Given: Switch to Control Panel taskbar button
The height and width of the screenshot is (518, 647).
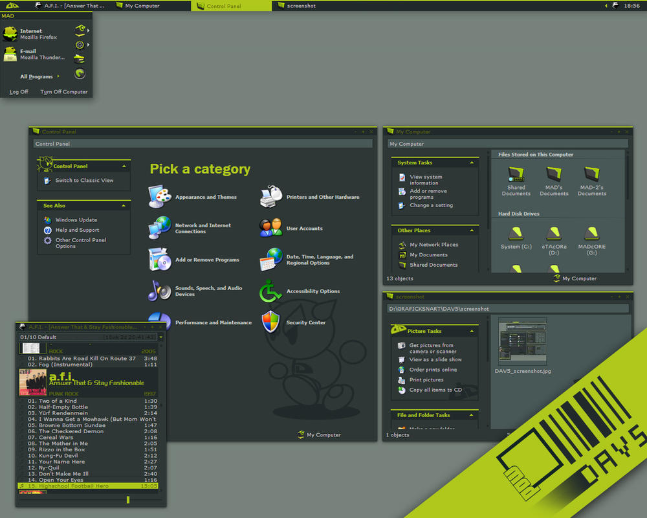Looking at the screenshot, I should click(x=231, y=6).
